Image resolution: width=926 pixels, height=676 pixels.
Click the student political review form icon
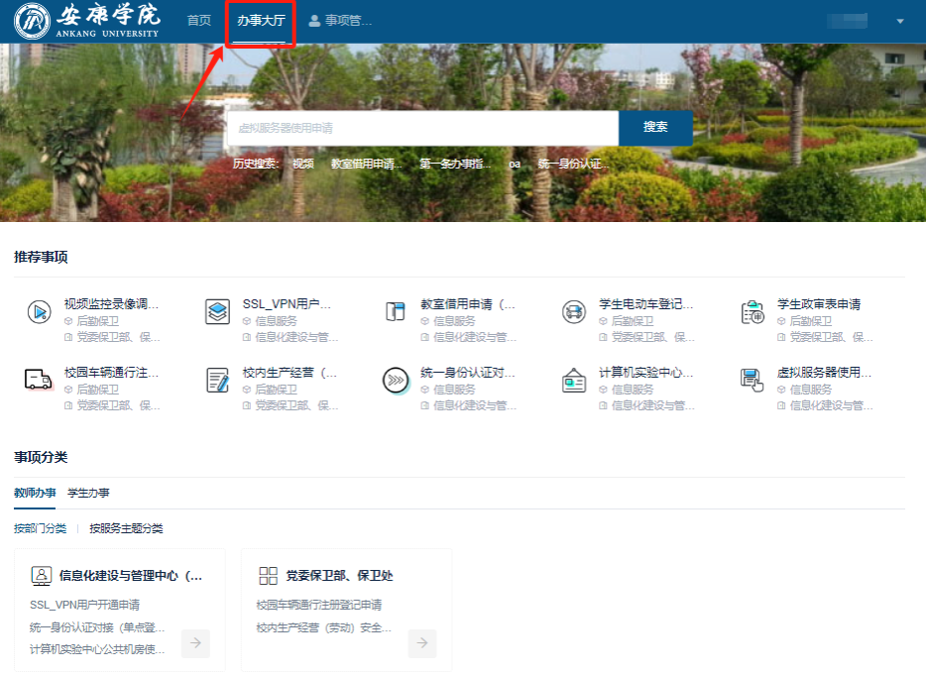pyautogui.click(x=752, y=311)
